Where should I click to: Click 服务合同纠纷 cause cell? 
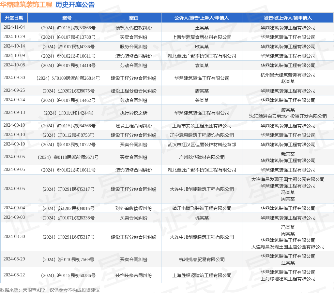pyautogui.click(x=133, y=47)
